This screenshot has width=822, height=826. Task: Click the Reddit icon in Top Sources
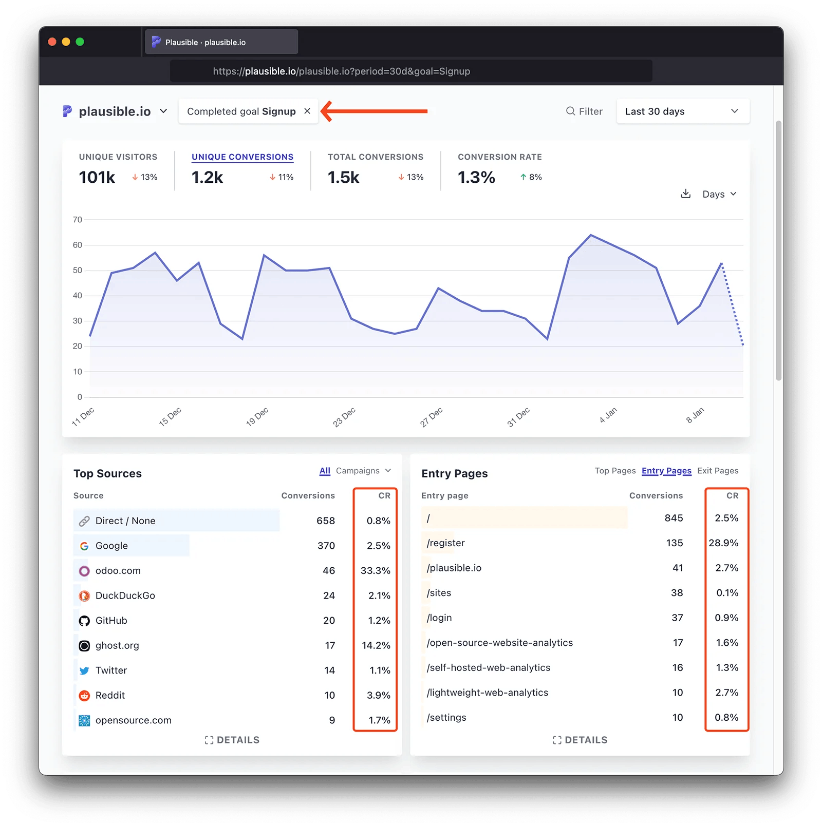coord(84,695)
